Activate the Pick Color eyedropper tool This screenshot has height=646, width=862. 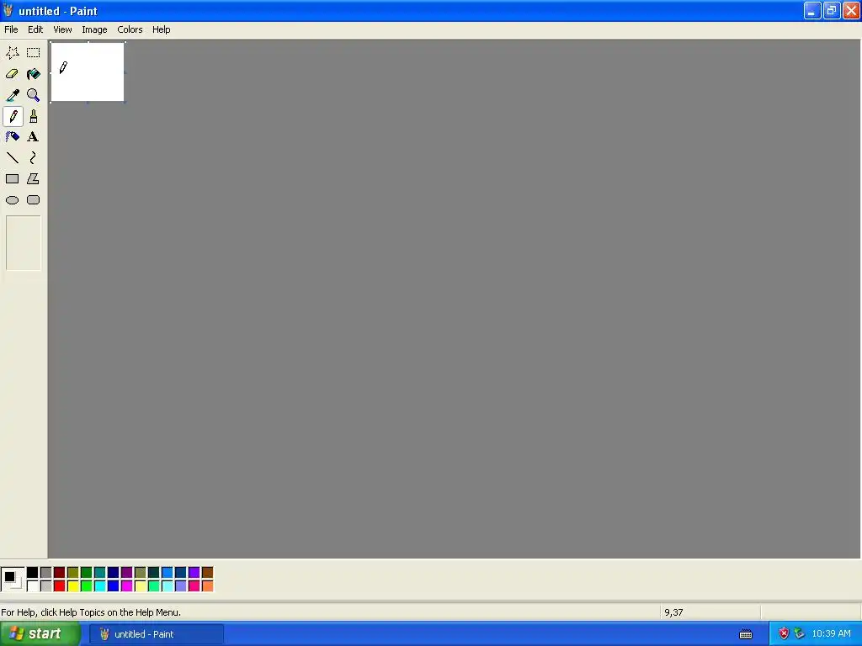click(x=12, y=95)
